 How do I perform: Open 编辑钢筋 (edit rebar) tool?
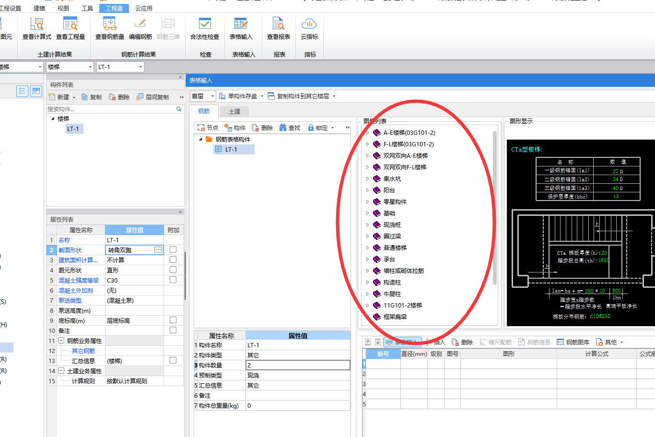click(140, 28)
